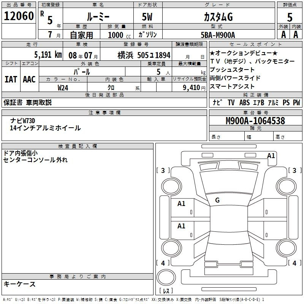Screen dimensions: 304x304
Task: Select the プッシュスタート sales point
Action: (x=232, y=70)
